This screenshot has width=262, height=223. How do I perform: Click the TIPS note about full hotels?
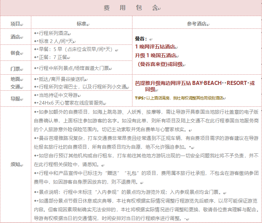[179, 98]
